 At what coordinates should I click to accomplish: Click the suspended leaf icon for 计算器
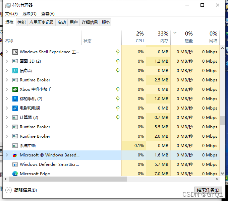[118, 118]
